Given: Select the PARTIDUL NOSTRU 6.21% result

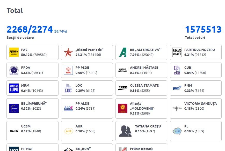Looking at the screenshot, I should click(195, 55).
